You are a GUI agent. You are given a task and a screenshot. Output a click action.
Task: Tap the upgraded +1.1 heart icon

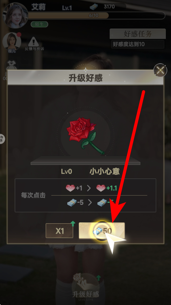101,188
